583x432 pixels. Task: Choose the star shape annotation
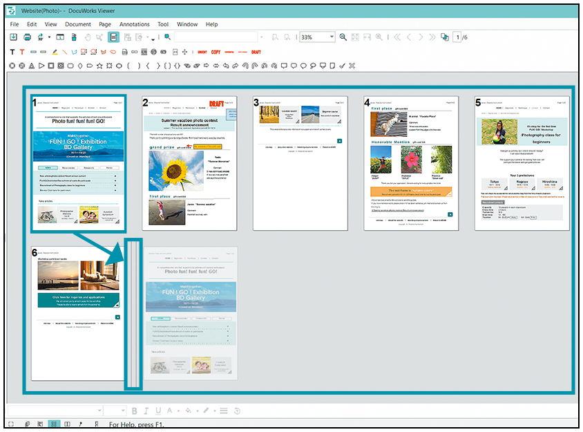click(100, 66)
